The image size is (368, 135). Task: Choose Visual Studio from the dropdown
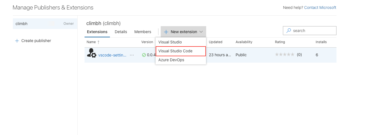click(x=181, y=42)
